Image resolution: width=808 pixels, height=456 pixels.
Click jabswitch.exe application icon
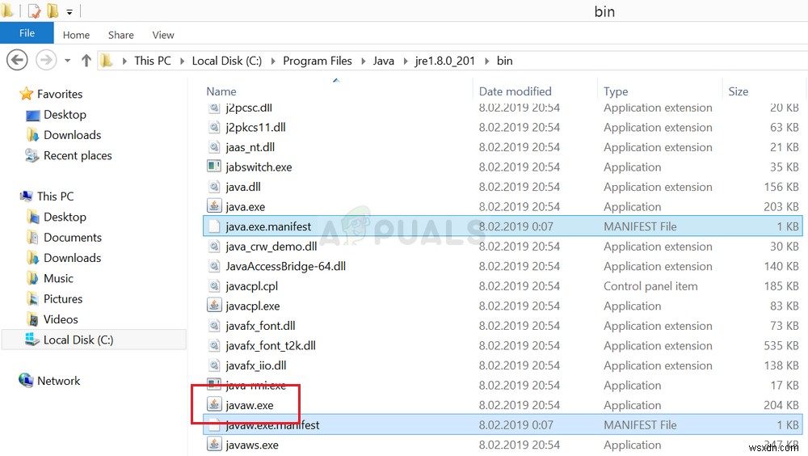[214, 167]
